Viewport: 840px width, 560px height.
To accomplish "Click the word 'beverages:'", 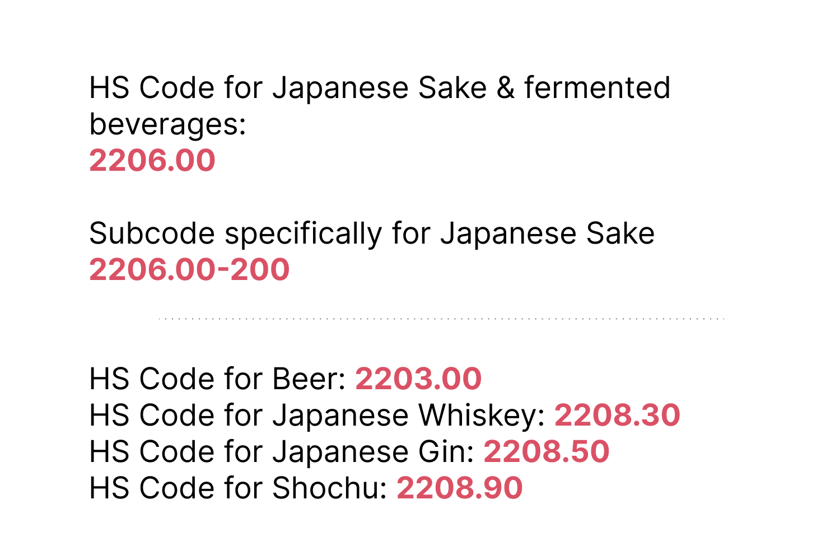I will tap(168, 125).
